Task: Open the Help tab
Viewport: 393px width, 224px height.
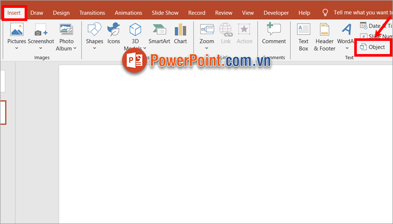Action: click(304, 13)
